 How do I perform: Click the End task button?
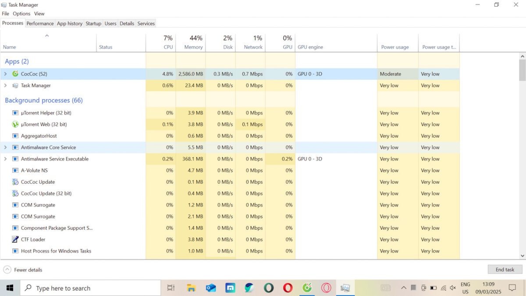tap(505, 270)
